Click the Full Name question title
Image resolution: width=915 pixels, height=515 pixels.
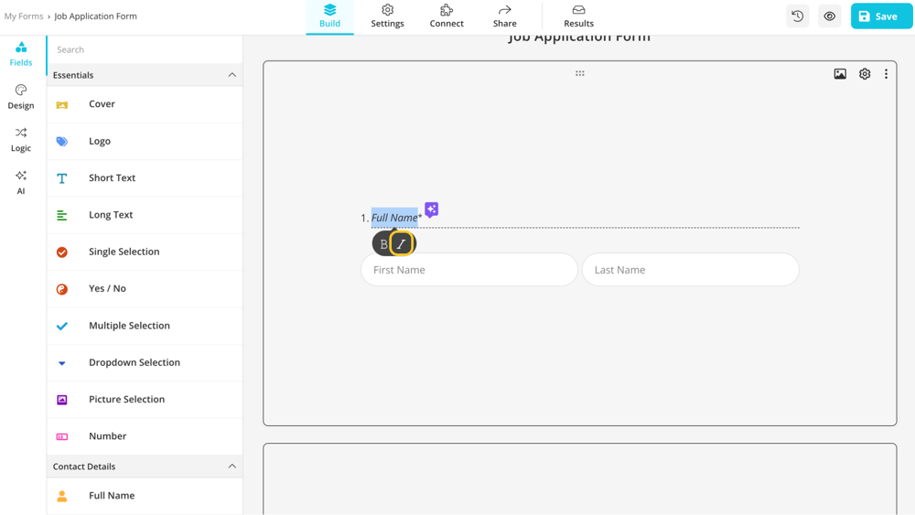pyautogui.click(x=394, y=218)
